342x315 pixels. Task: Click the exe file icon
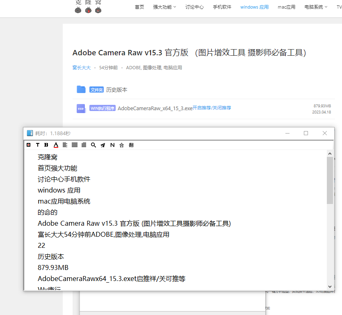pos(81,109)
